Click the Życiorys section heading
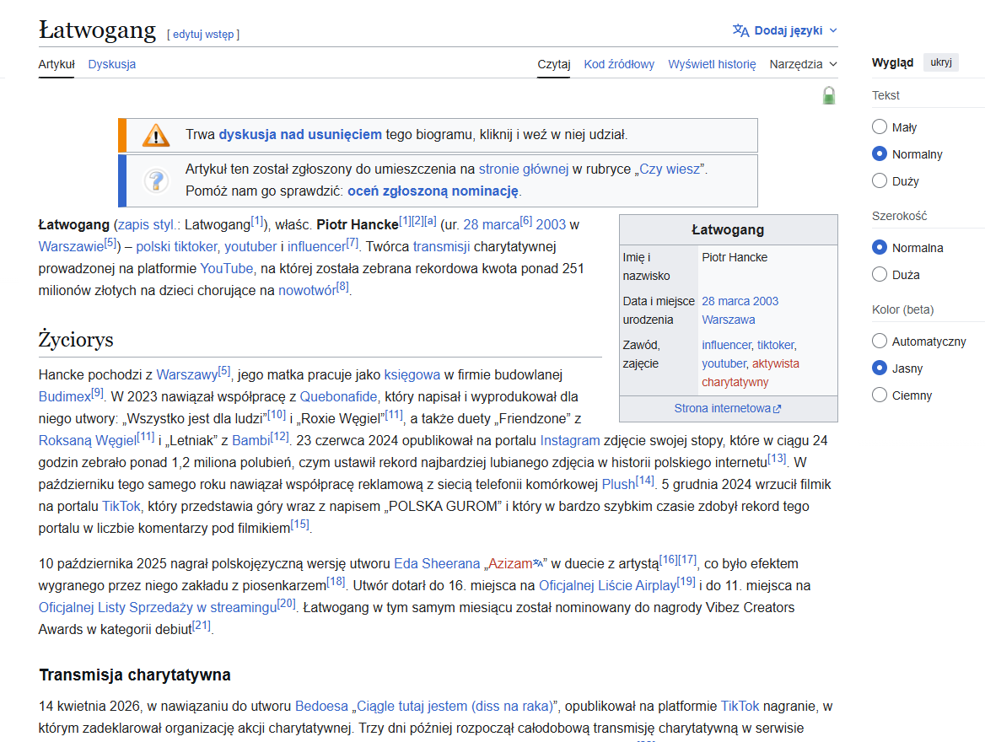985x742 pixels. [x=76, y=339]
